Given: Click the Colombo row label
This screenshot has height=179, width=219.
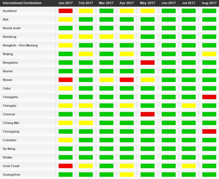Looking at the screenshot, I should coord(9,140).
